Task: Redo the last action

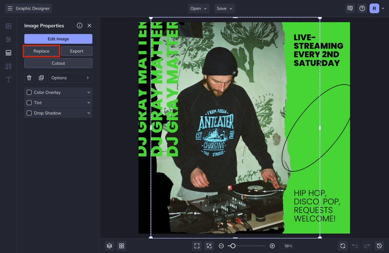Action: [x=367, y=246]
